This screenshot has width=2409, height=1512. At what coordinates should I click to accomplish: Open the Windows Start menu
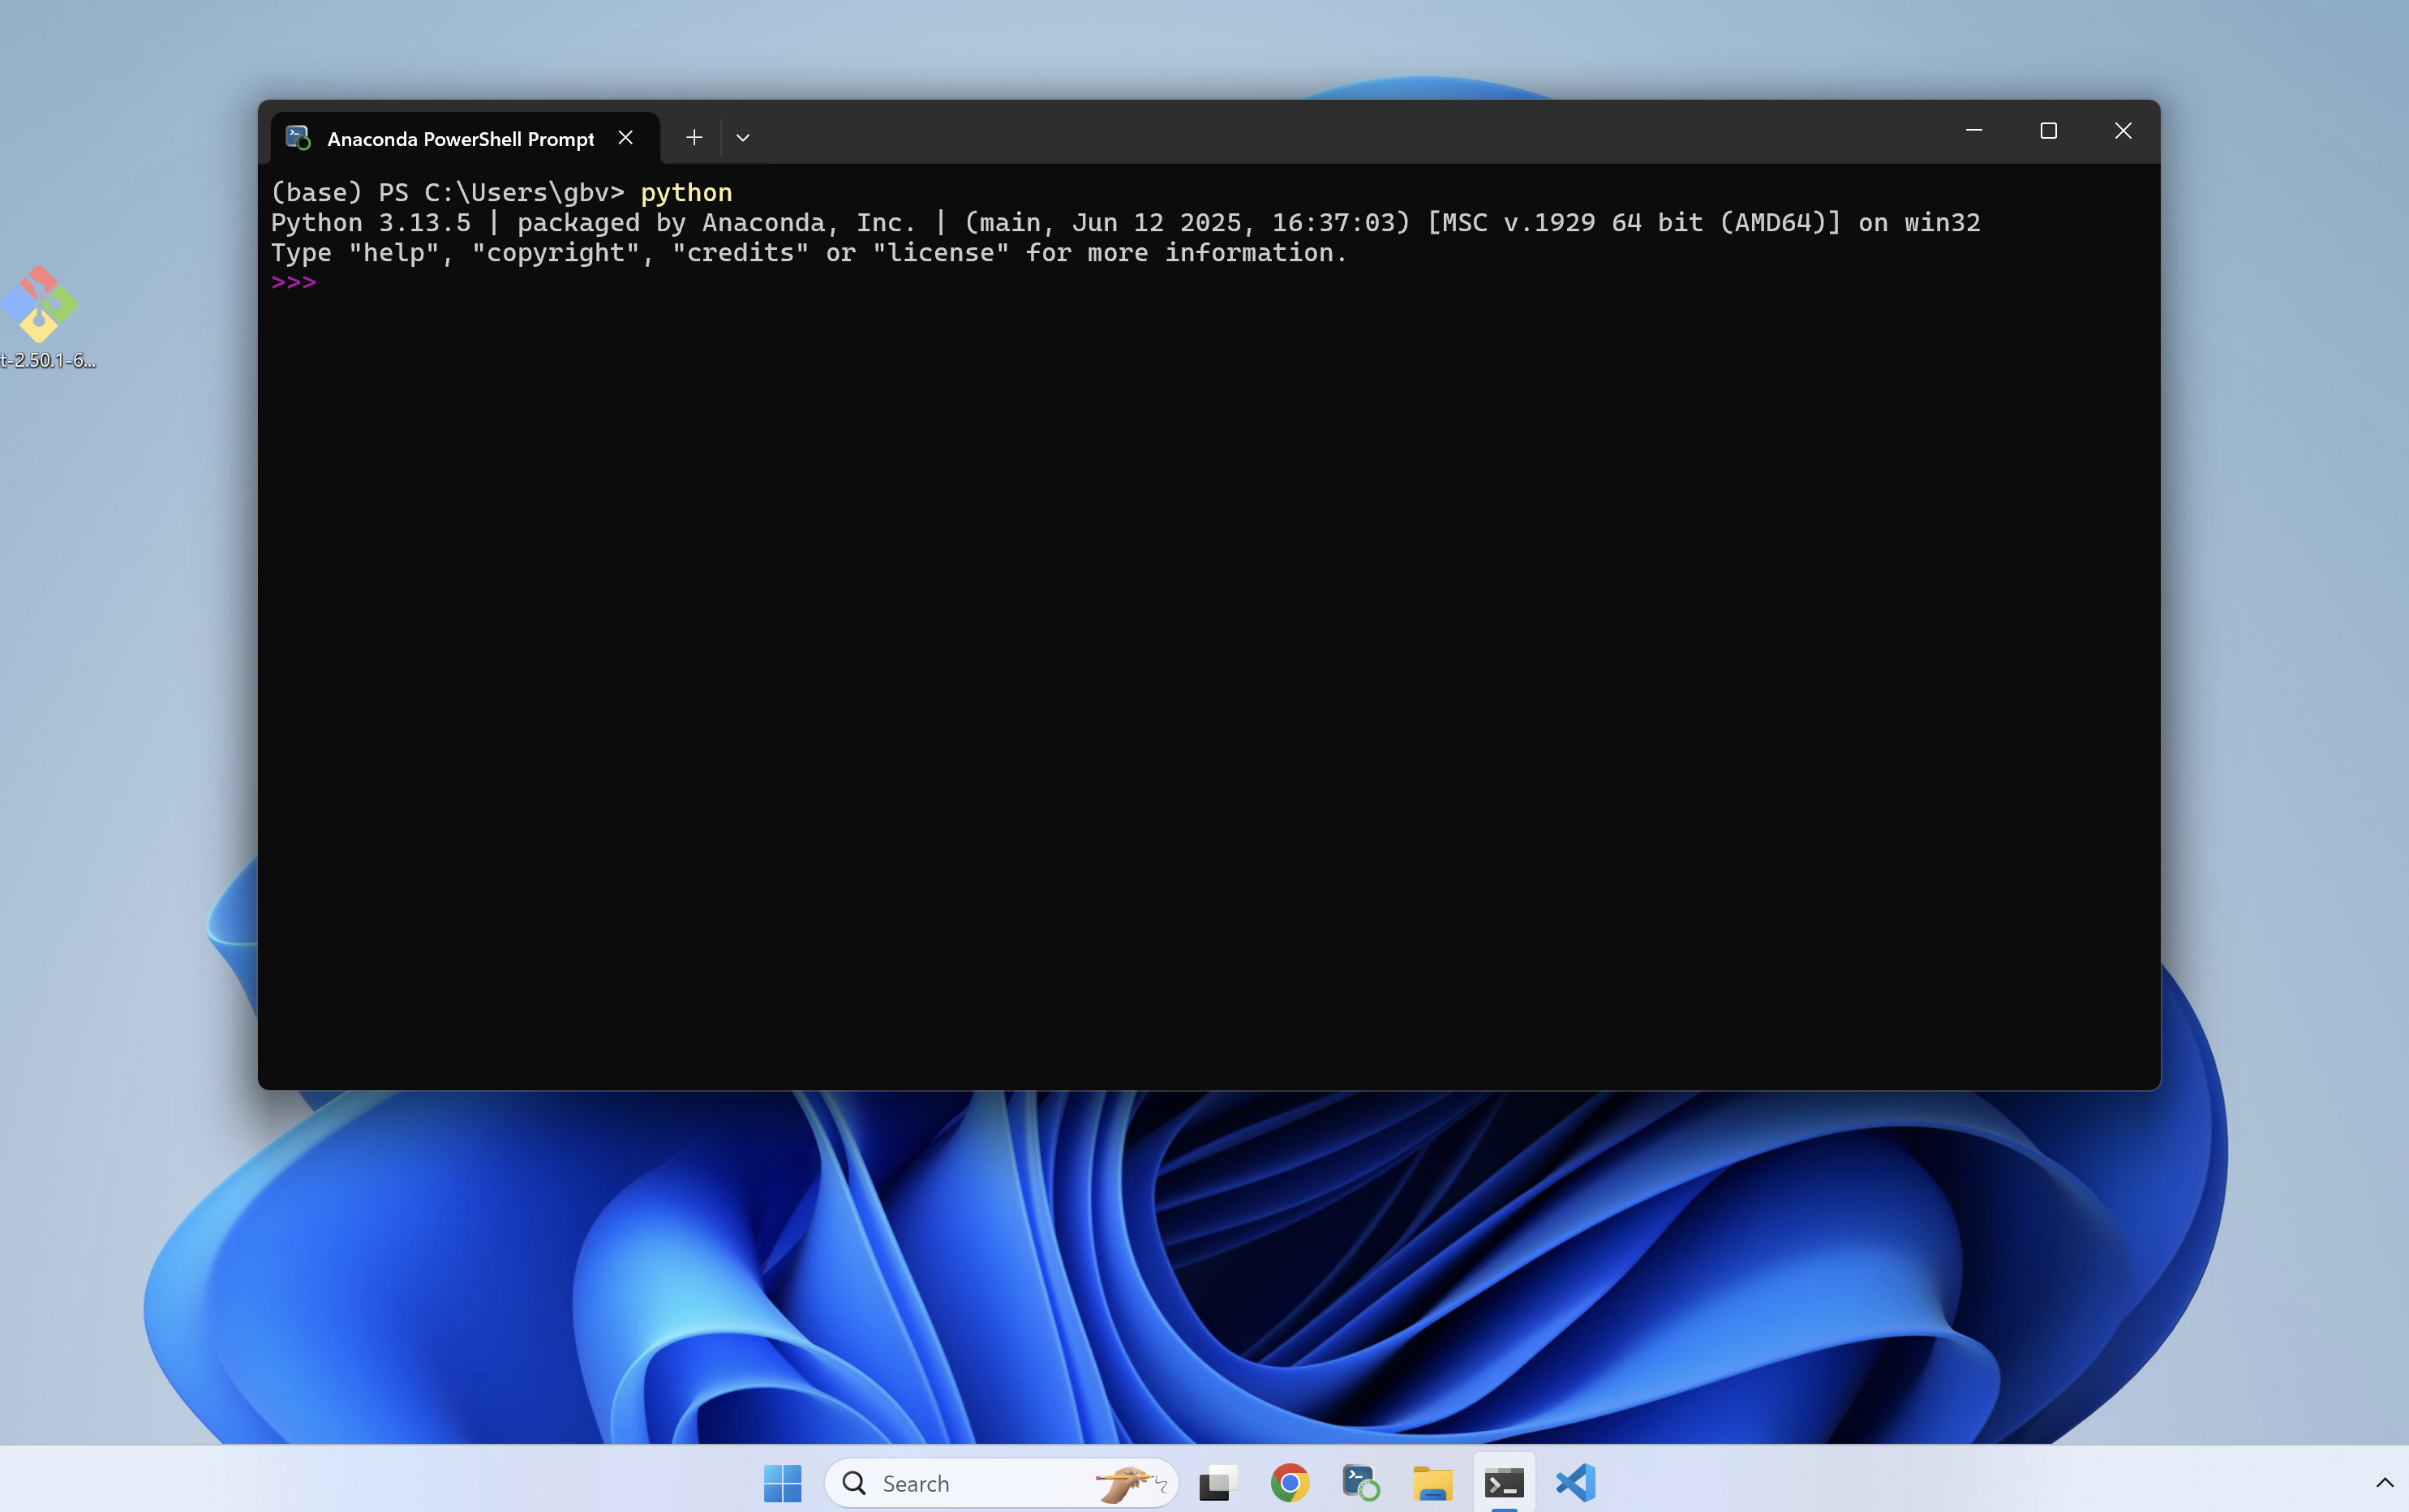coord(782,1482)
